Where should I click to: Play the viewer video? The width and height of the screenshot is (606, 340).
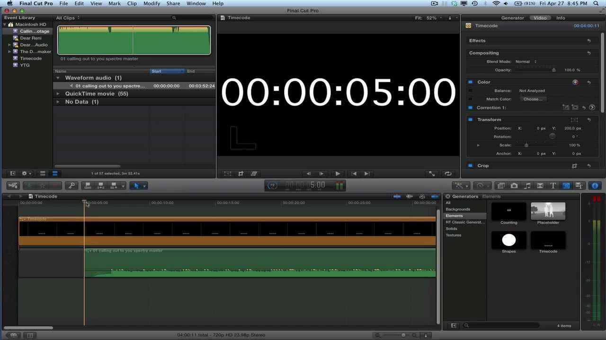click(x=338, y=174)
